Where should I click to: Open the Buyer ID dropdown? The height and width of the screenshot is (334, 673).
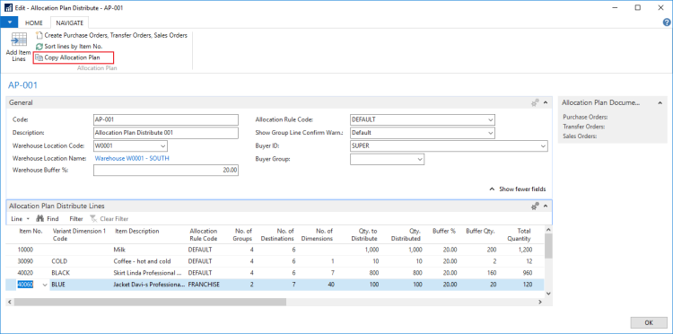point(544,146)
